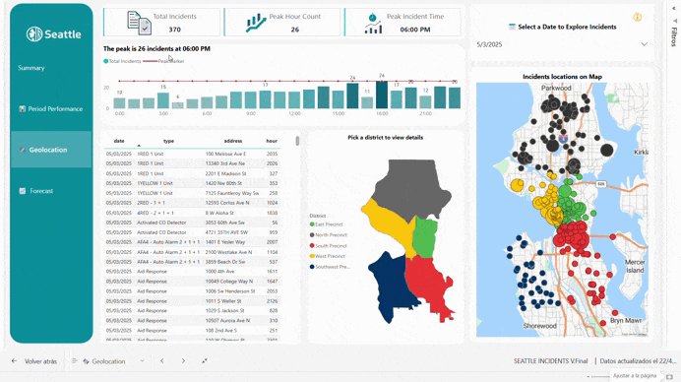This screenshot has height=382, width=681.
Task: Click the Seattle logo icon
Action: tap(34, 33)
